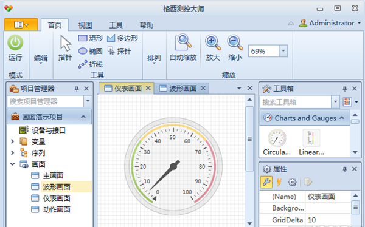Select 波形画面 screen in tree
Viewport: 365px width, 227px height.
point(57,186)
